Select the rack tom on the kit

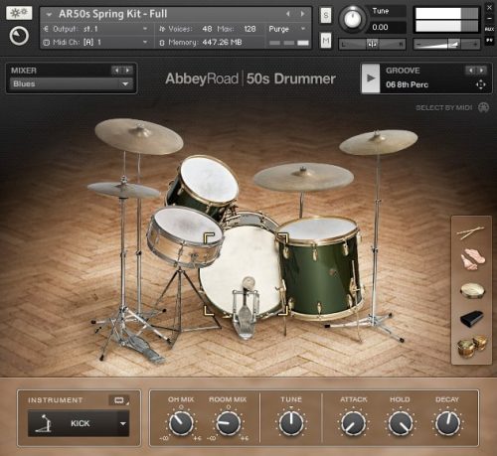pyautogui.click(x=203, y=187)
